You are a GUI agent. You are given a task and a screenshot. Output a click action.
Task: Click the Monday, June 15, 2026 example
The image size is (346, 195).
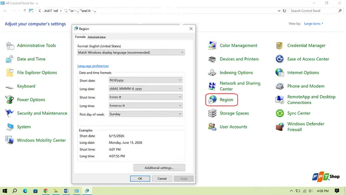(x=125, y=143)
